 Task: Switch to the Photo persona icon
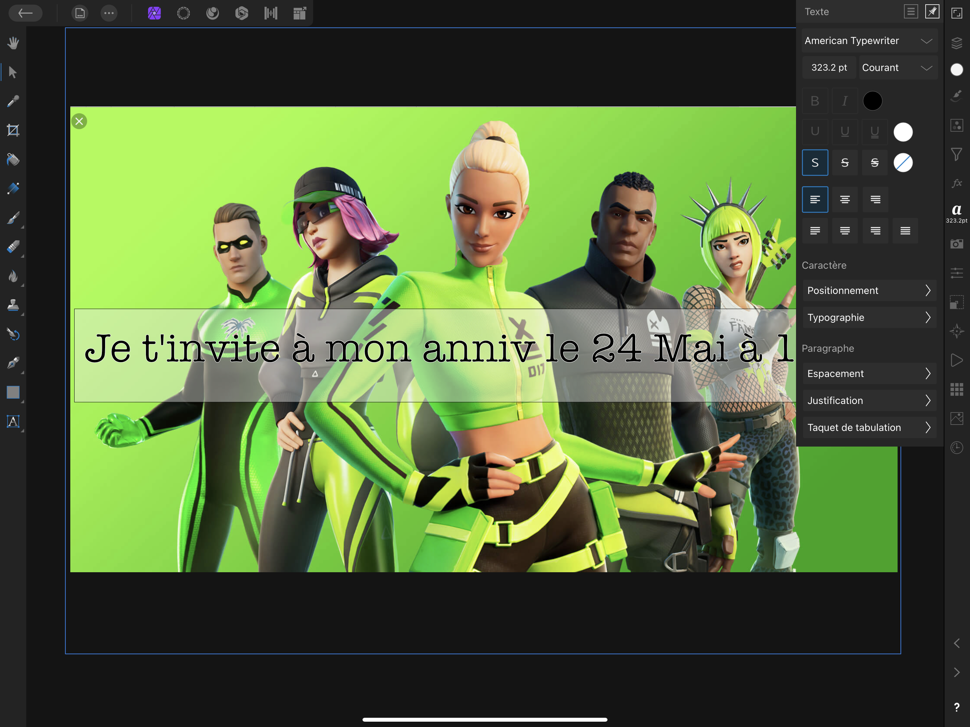click(x=154, y=13)
